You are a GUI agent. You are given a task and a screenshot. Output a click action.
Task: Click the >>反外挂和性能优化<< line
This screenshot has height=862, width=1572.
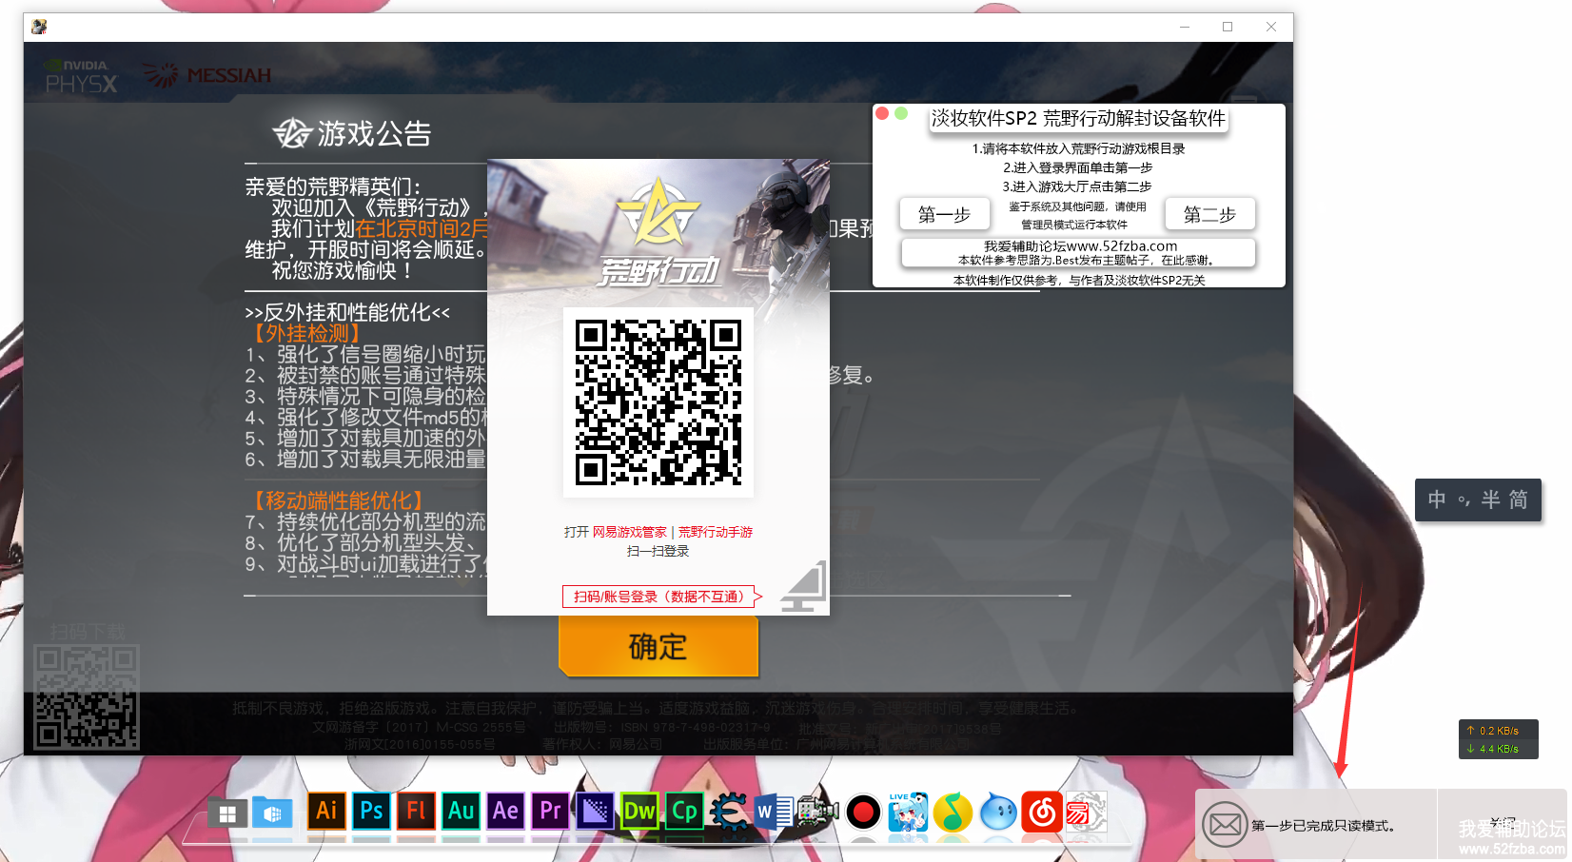(347, 312)
